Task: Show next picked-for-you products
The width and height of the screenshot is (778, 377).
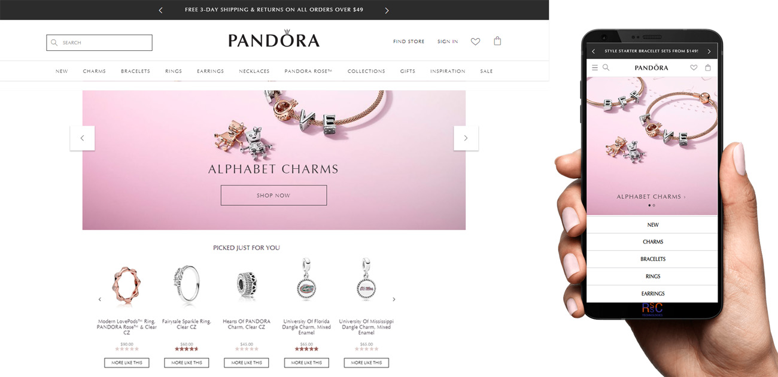Action: [394, 299]
